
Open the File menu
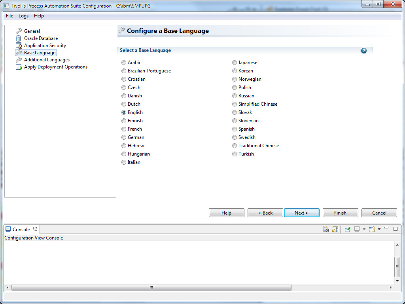9,16
